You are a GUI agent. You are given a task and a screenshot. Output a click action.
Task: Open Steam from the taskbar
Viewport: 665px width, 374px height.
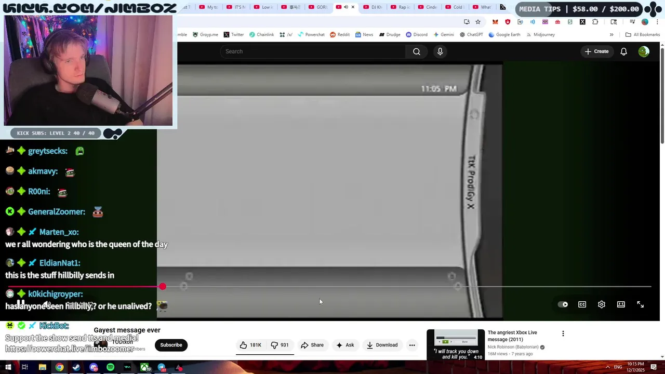point(76,367)
